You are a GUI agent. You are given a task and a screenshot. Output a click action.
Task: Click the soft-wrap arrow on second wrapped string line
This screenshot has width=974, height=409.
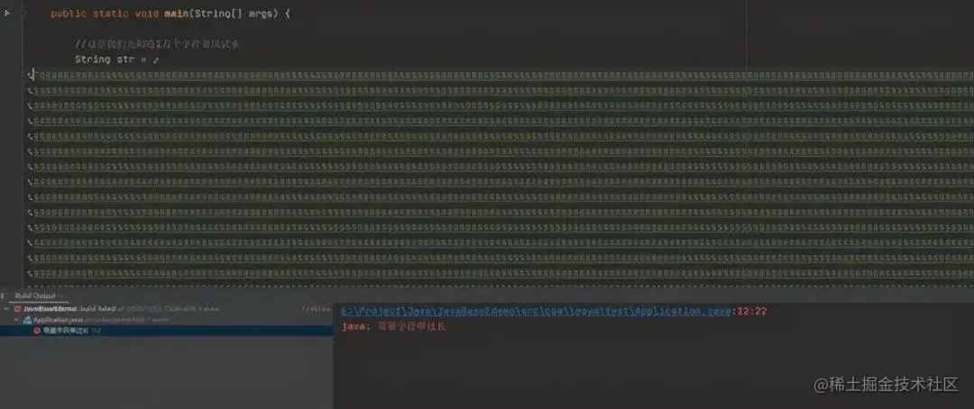pyautogui.click(x=31, y=91)
